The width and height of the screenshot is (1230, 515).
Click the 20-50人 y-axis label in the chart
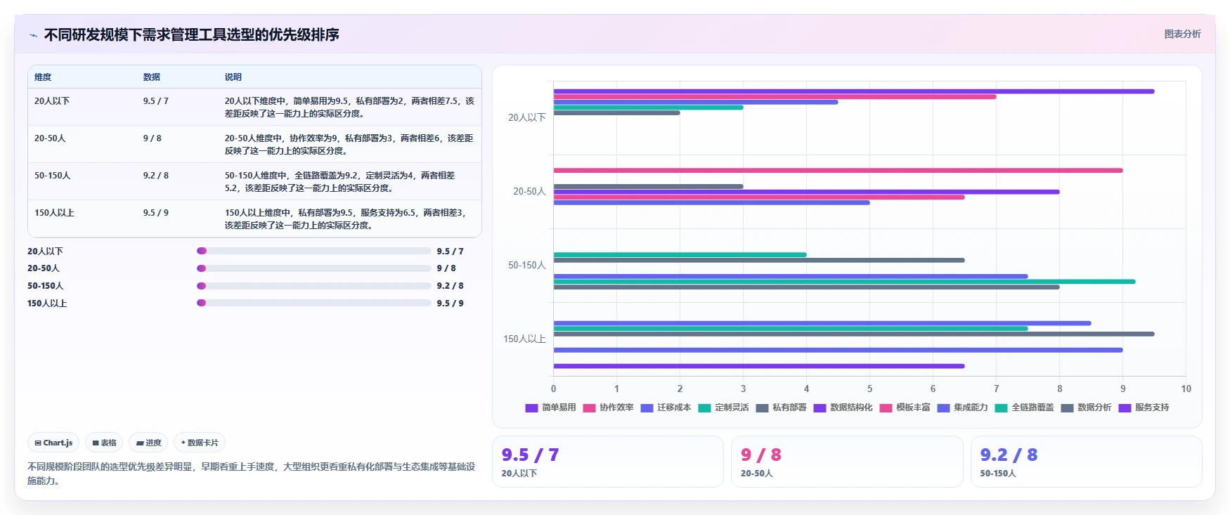[x=529, y=192]
